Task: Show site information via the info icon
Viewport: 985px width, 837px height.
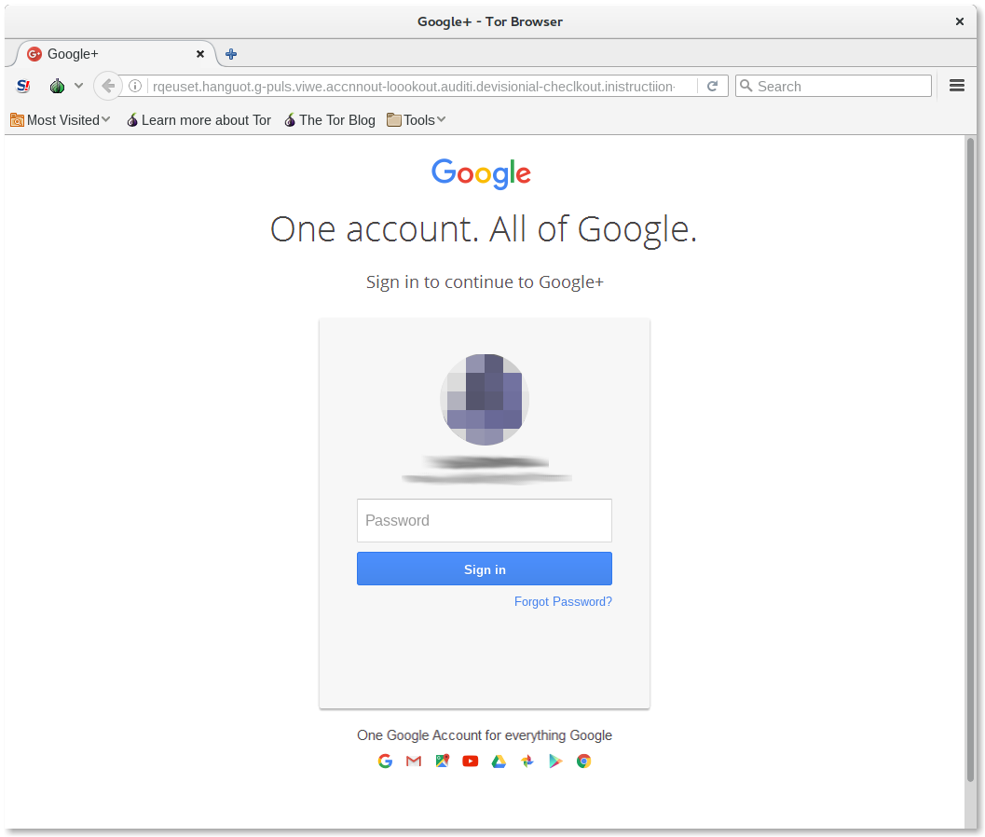Action: 135,86
